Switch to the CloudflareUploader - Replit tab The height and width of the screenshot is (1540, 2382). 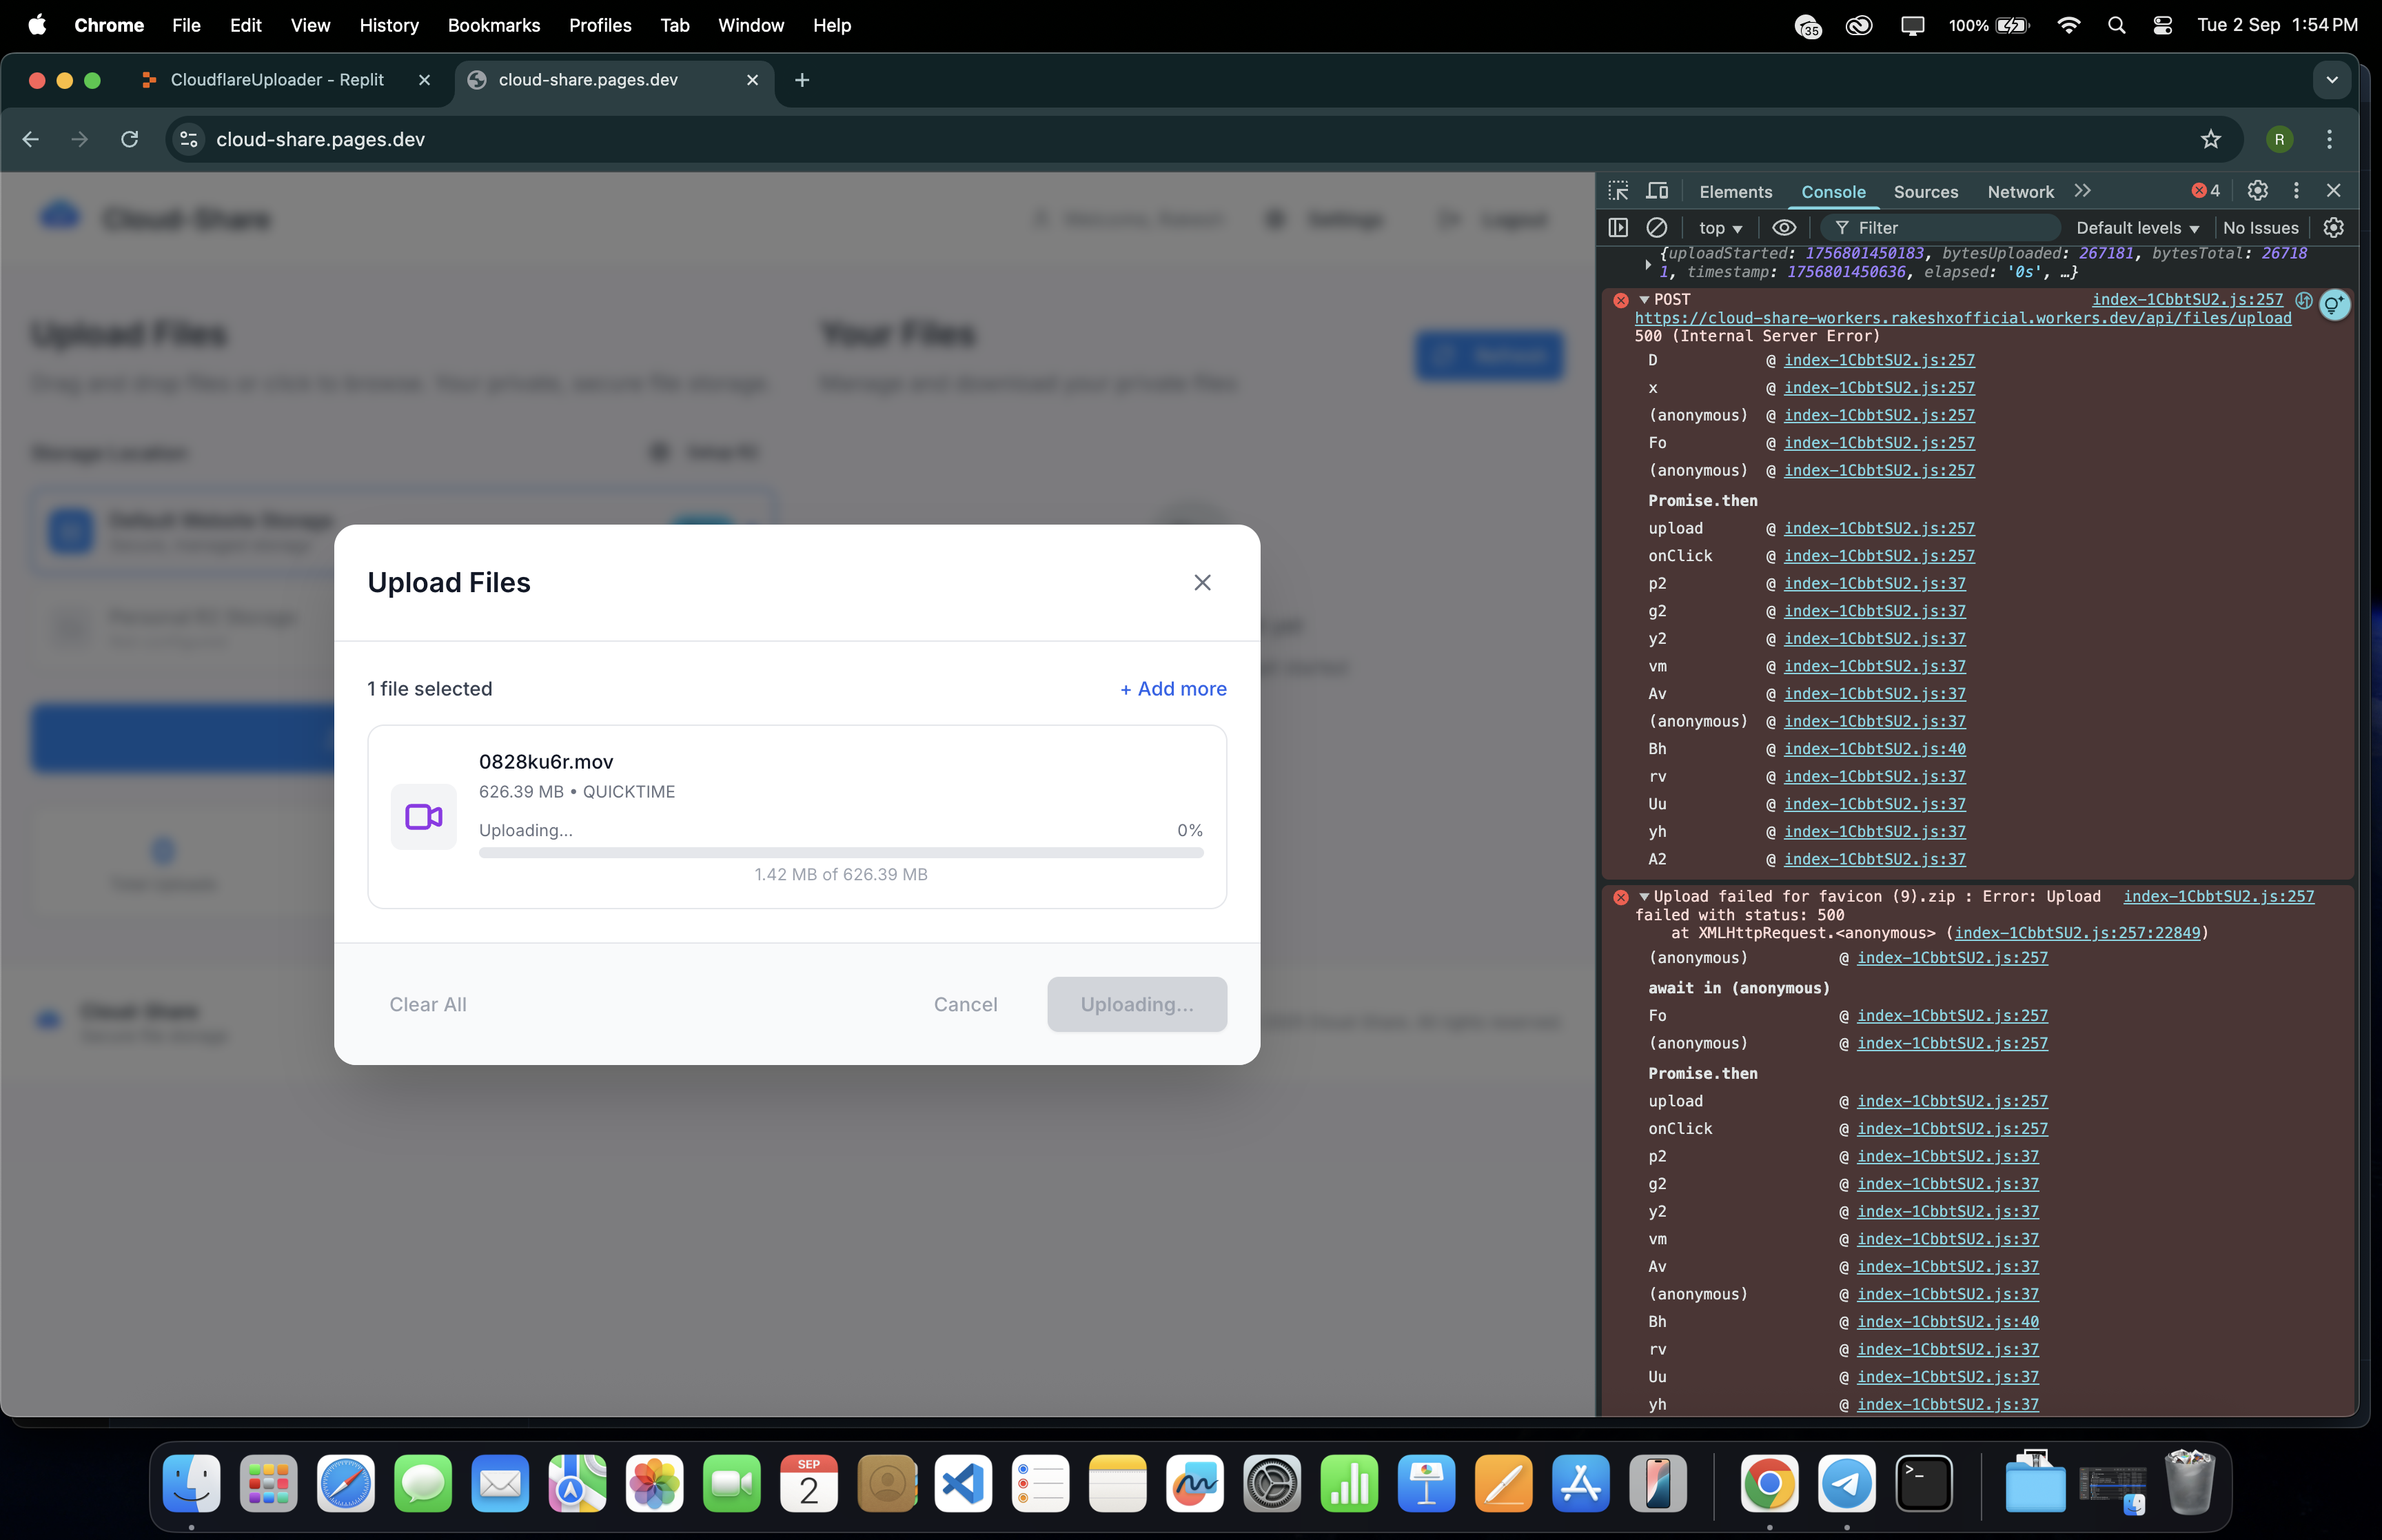pos(276,80)
